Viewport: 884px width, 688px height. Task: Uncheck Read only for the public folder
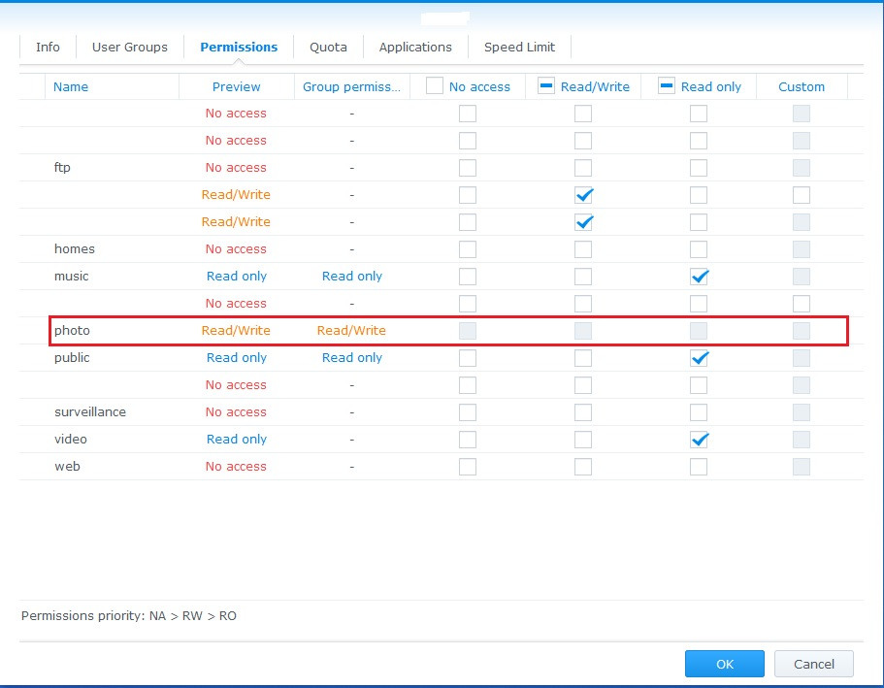pyautogui.click(x=699, y=357)
